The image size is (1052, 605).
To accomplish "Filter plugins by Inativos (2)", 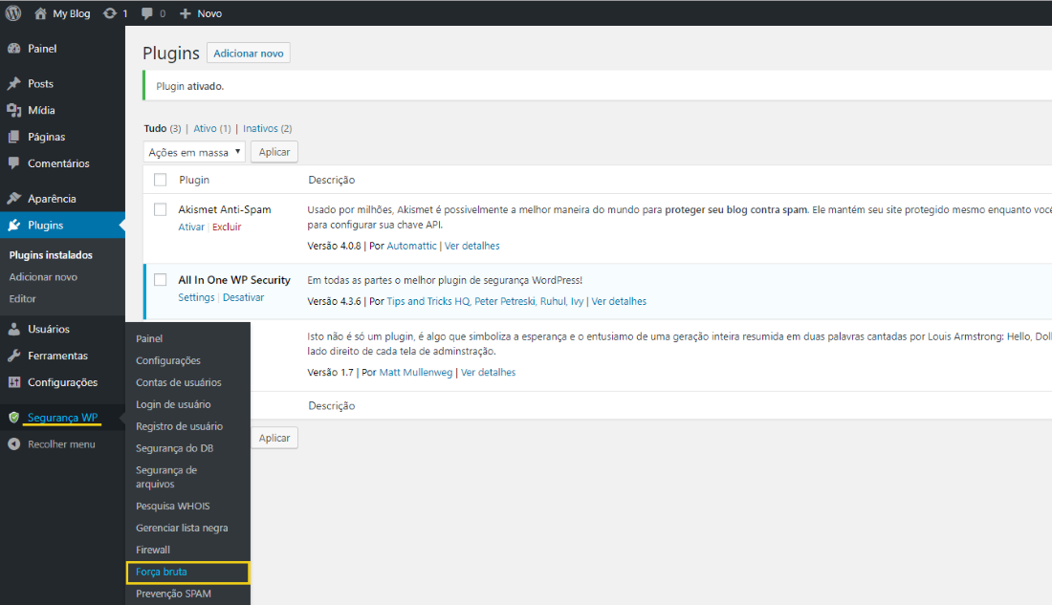I will pyautogui.click(x=267, y=128).
